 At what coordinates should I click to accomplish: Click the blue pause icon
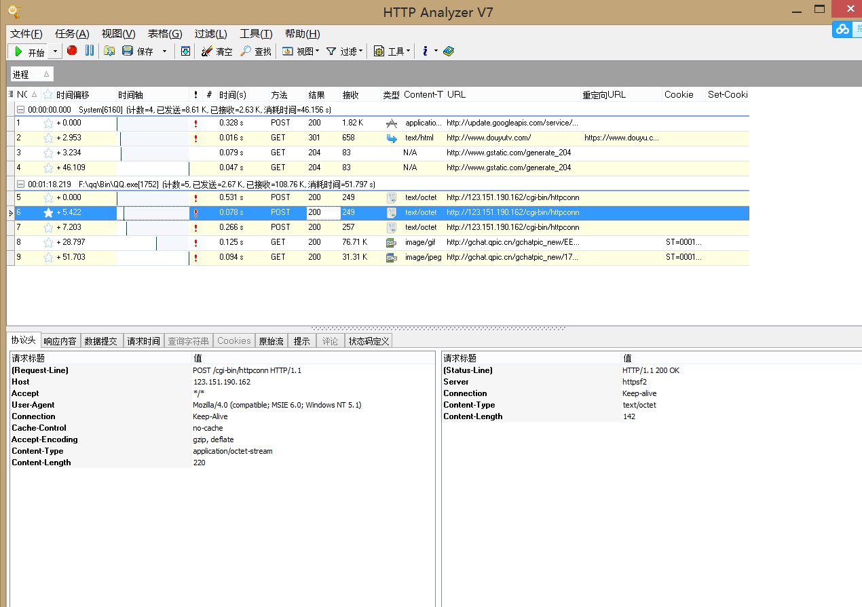(x=89, y=51)
